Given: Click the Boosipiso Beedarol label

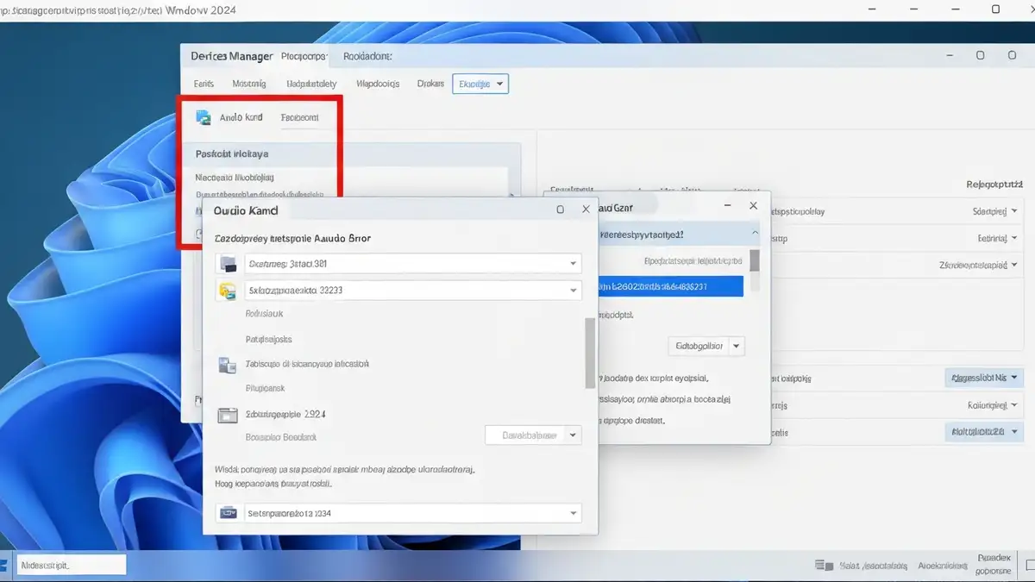Looking at the screenshot, I should click(x=281, y=437).
